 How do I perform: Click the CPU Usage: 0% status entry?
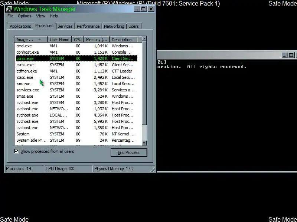click(68, 169)
